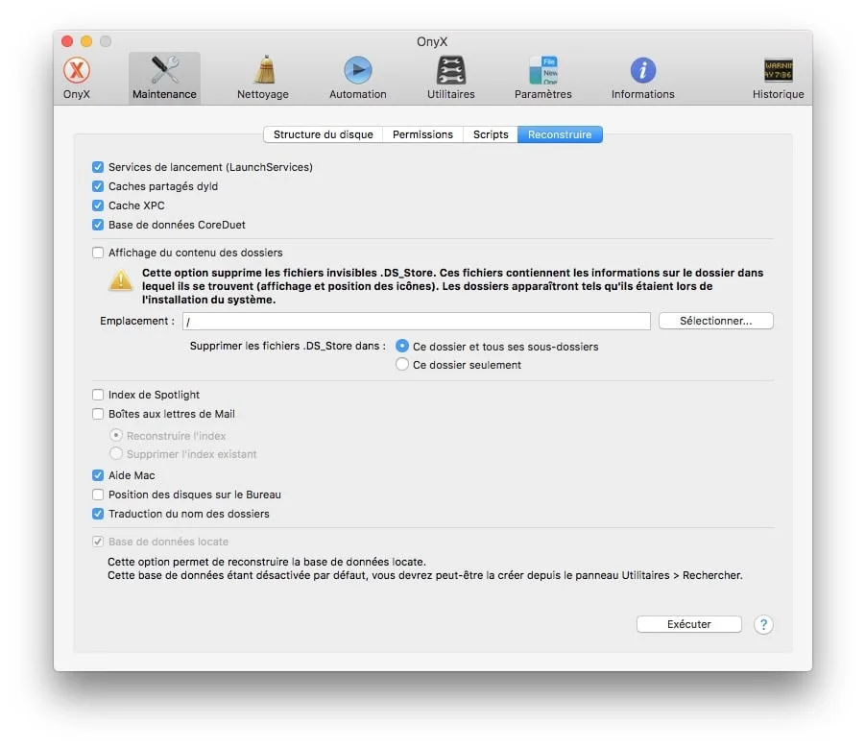Open the Nettoyage broom icon
Screen dimensions: 866x748
pos(263,78)
